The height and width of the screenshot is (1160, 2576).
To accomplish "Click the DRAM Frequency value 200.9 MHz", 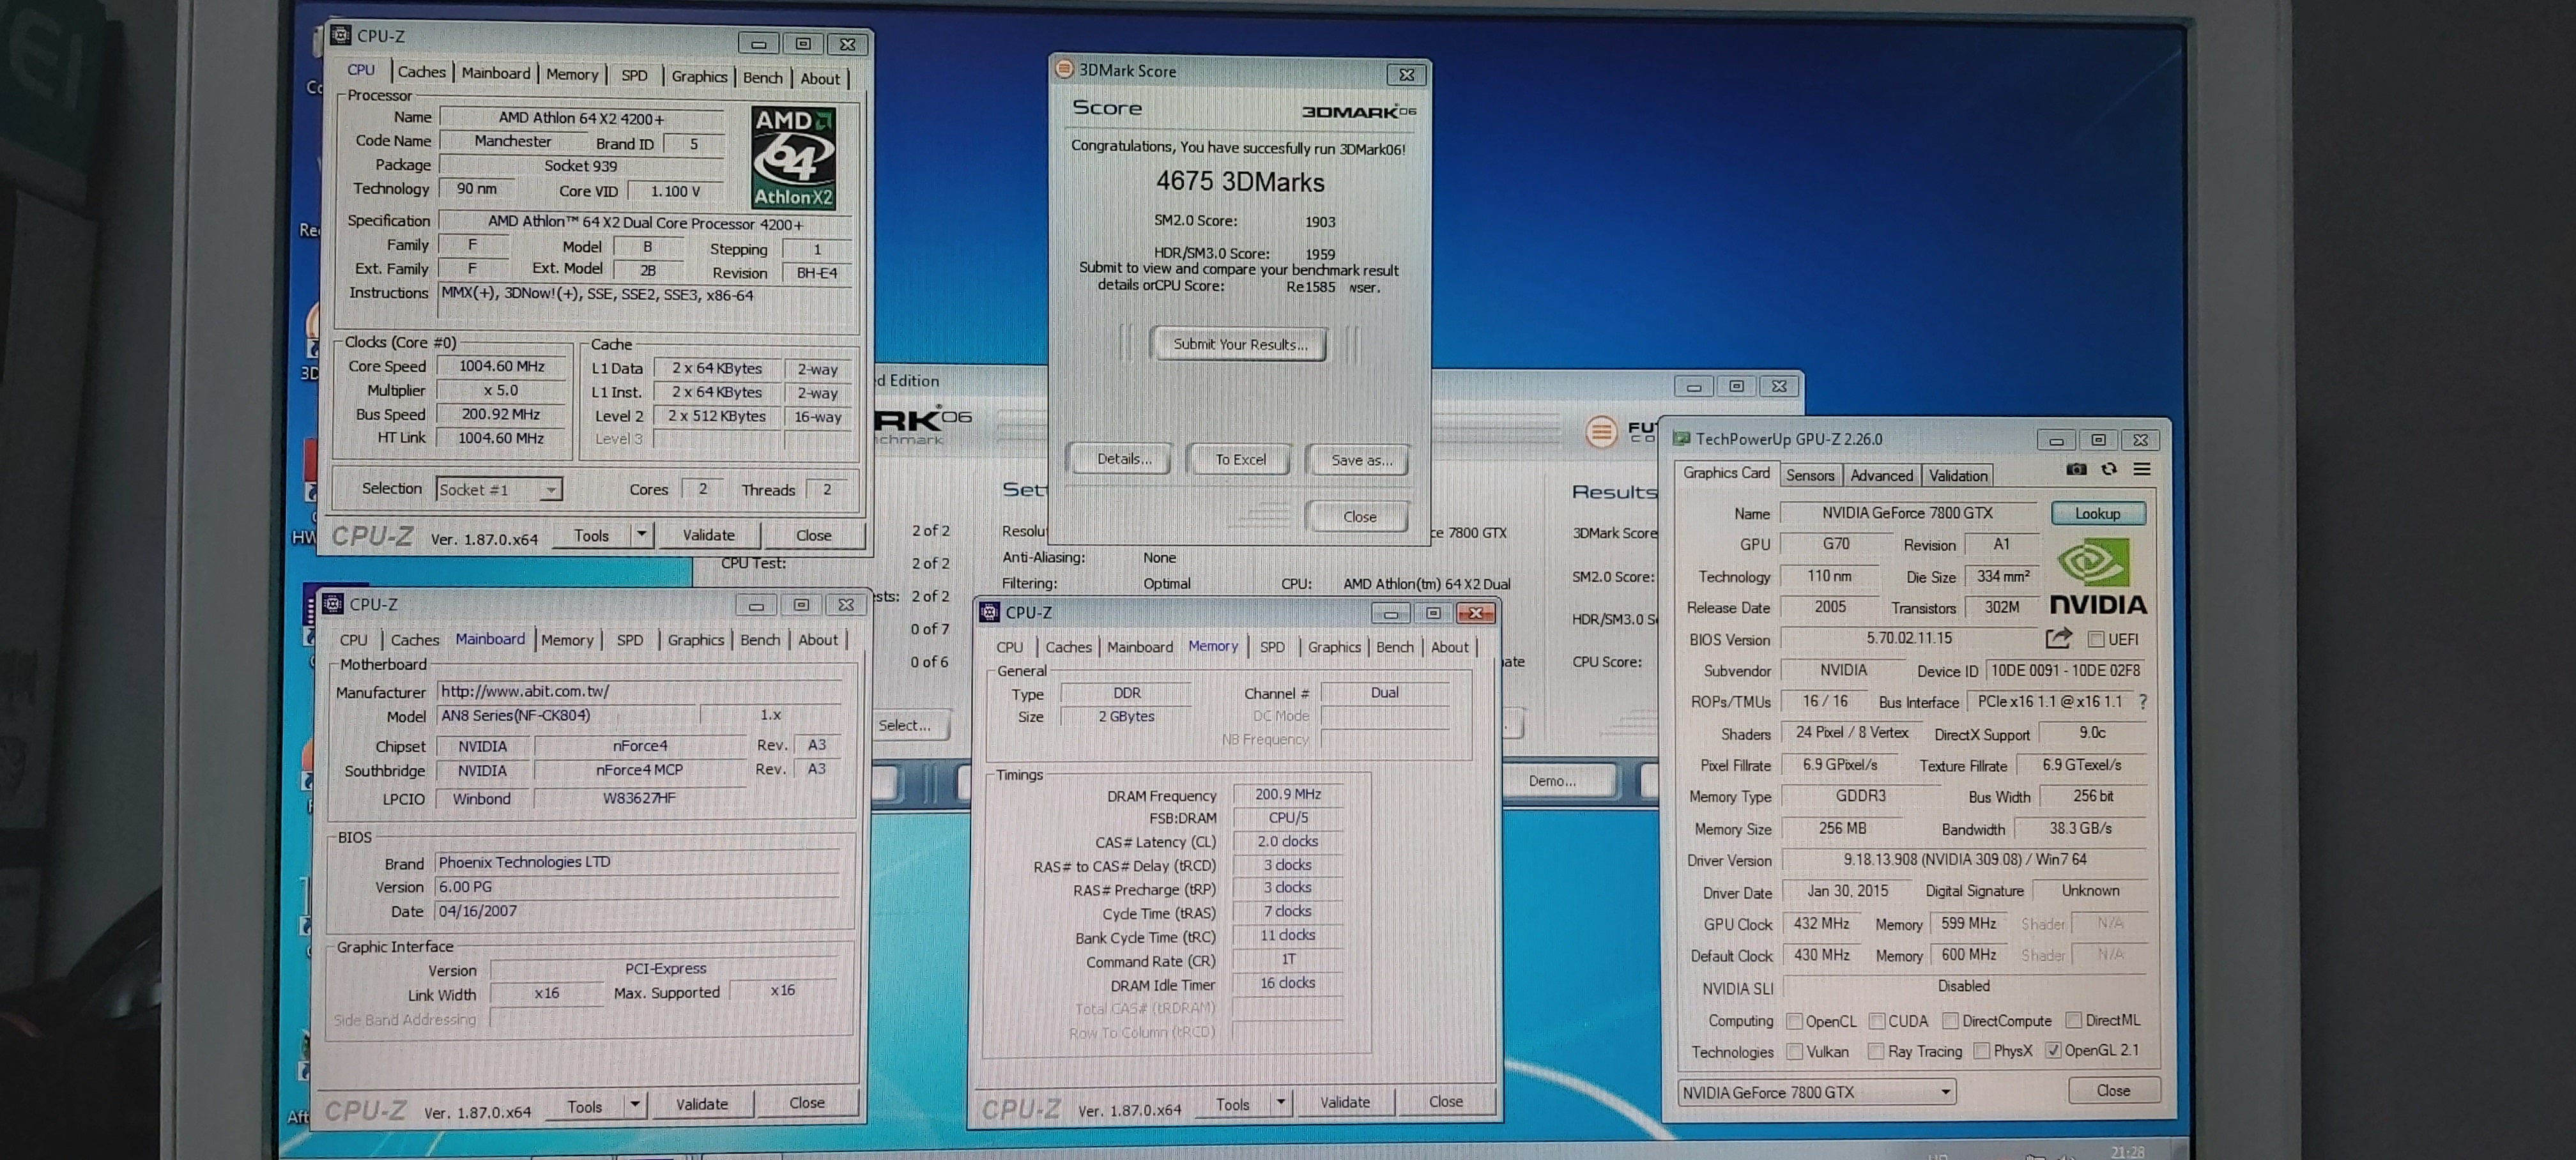I will point(1287,794).
